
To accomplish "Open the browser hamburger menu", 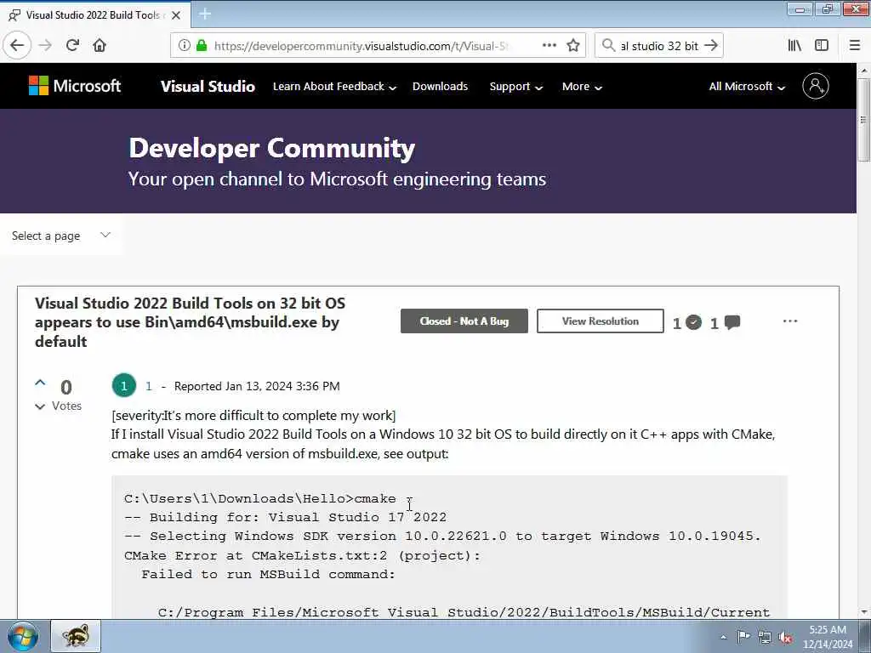I will (x=855, y=46).
